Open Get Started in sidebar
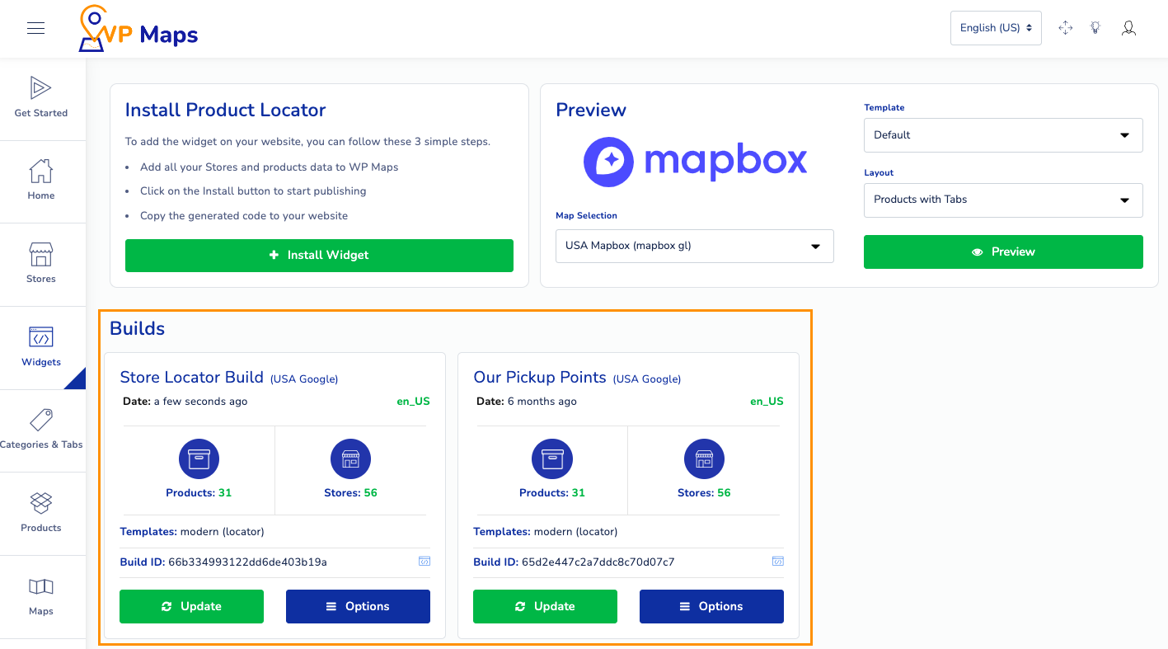 click(x=41, y=97)
